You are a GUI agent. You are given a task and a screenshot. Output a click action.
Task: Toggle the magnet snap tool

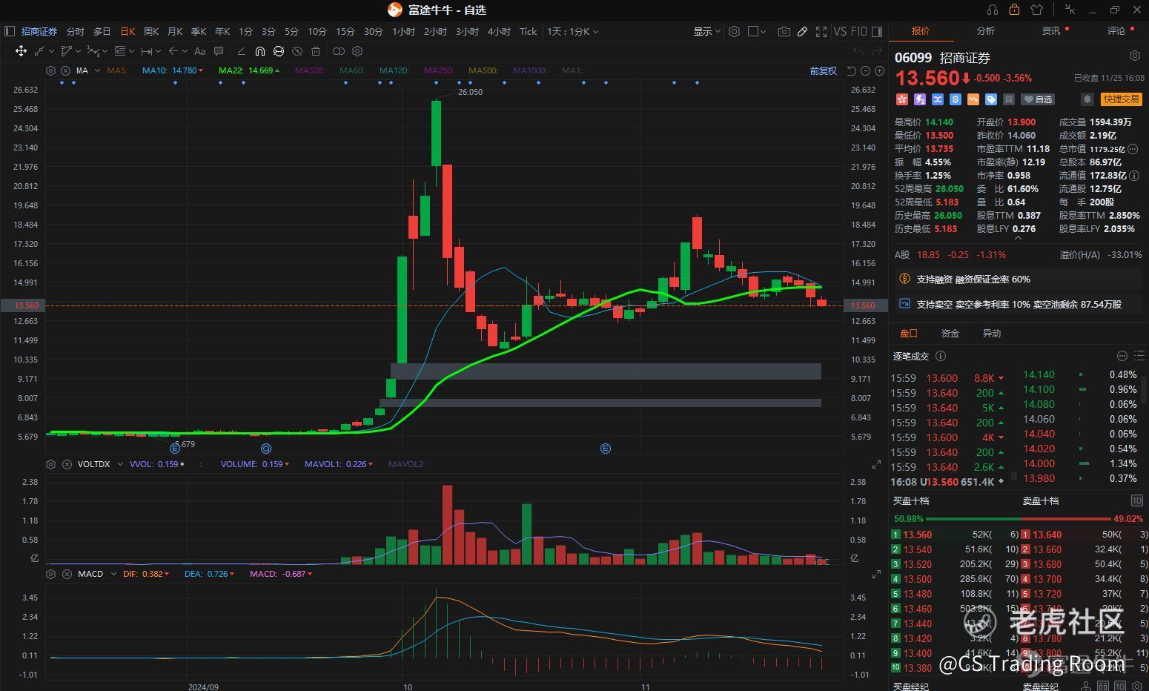click(259, 51)
